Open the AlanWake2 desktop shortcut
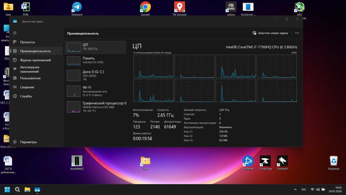Screen dimensions: 346x195 (x=77, y=163)
